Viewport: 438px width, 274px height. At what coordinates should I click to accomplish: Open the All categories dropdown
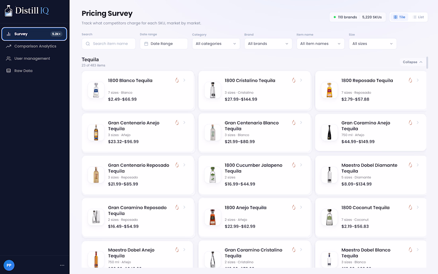click(216, 44)
